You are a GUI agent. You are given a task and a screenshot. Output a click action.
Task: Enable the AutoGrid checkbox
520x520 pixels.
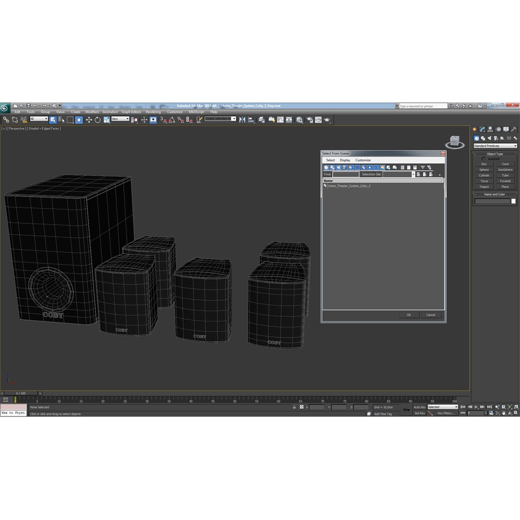[483, 159]
